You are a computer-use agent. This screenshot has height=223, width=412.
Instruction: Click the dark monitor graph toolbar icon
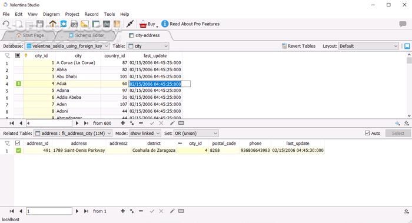pos(107,24)
